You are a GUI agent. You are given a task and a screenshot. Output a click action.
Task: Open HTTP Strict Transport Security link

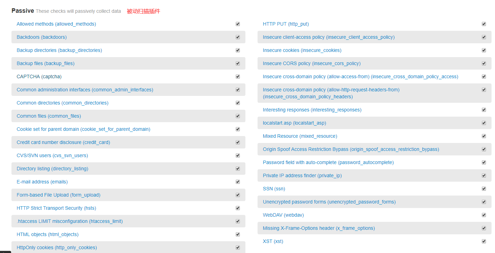[x=56, y=208]
